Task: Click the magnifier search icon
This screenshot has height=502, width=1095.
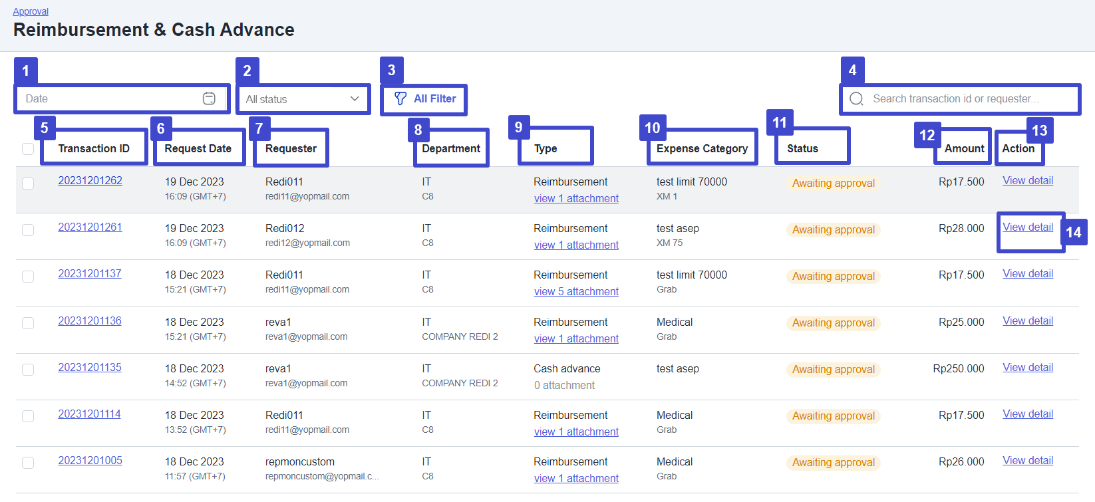Action: [x=856, y=99]
